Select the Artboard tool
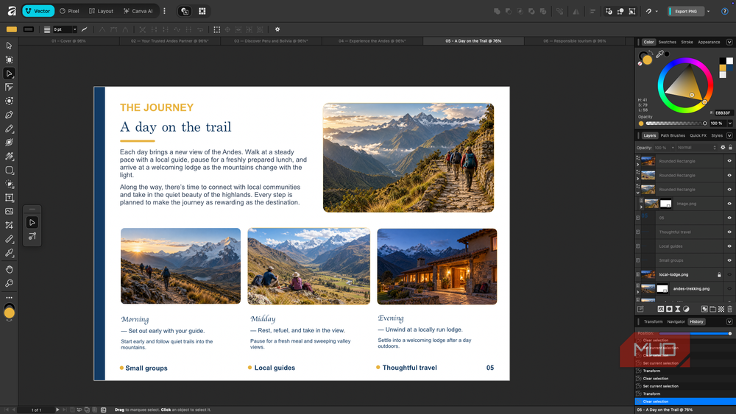The image size is (736, 414). click(9, 60)
